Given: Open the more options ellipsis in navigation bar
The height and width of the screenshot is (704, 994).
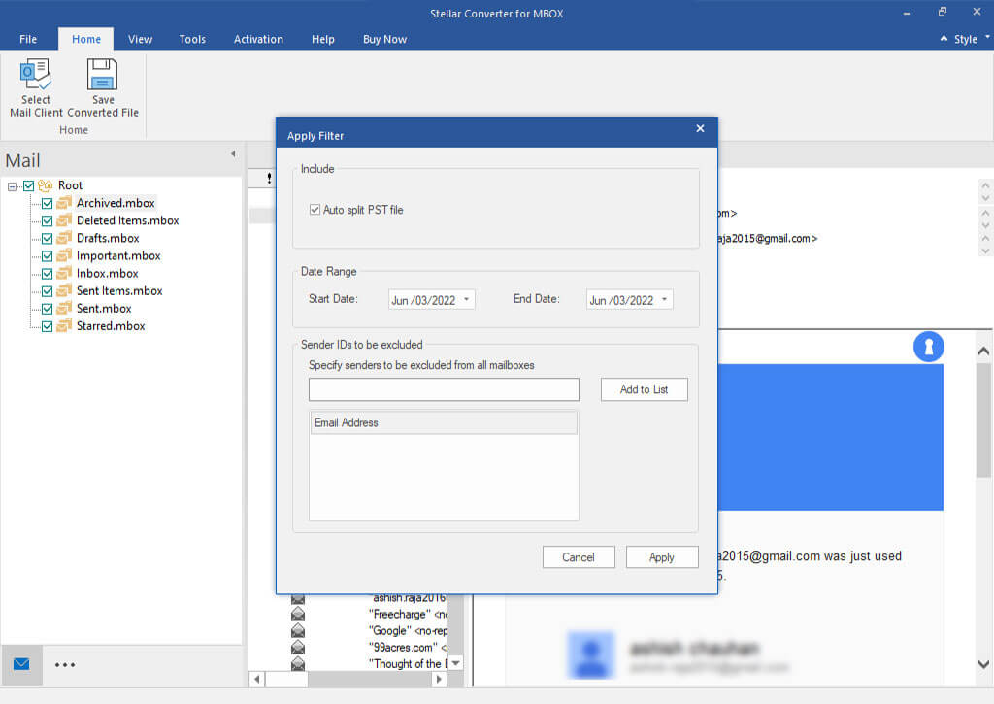Looking at the screenshot, I should click(65, 665).
